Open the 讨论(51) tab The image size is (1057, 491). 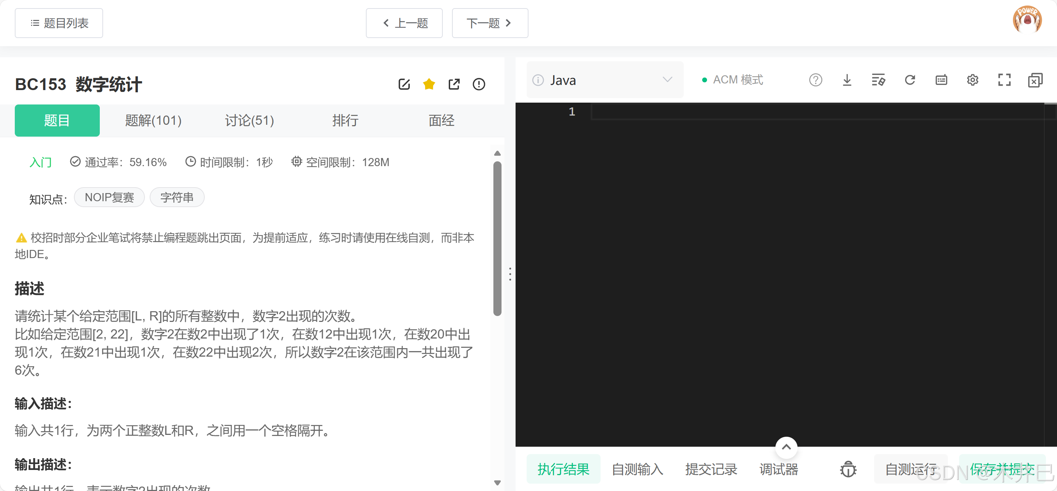coord(249,120)
